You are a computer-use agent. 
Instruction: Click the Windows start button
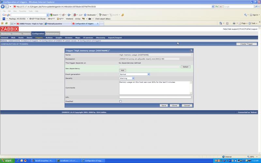7,161
